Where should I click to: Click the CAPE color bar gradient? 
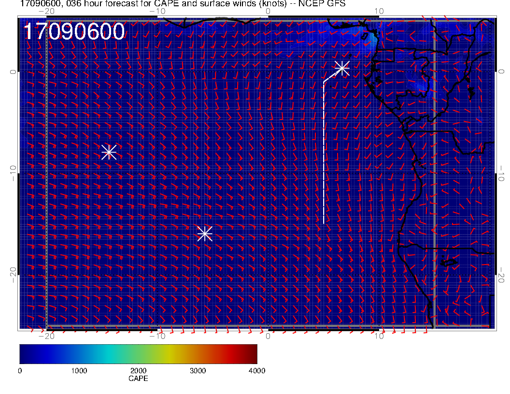[x=138, y=354]
